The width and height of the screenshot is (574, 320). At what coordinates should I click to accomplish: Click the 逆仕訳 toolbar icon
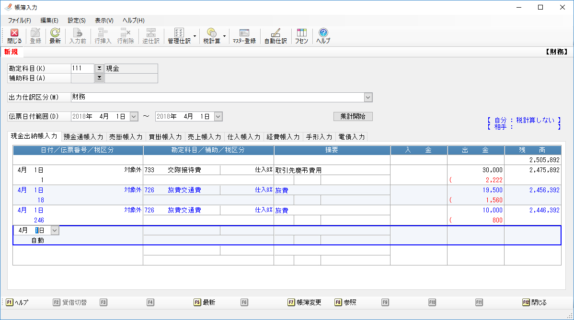tap(151, 36)
